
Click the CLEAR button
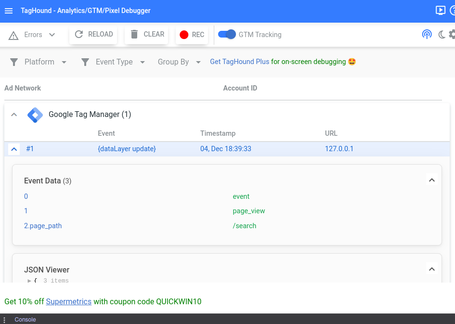146,35
